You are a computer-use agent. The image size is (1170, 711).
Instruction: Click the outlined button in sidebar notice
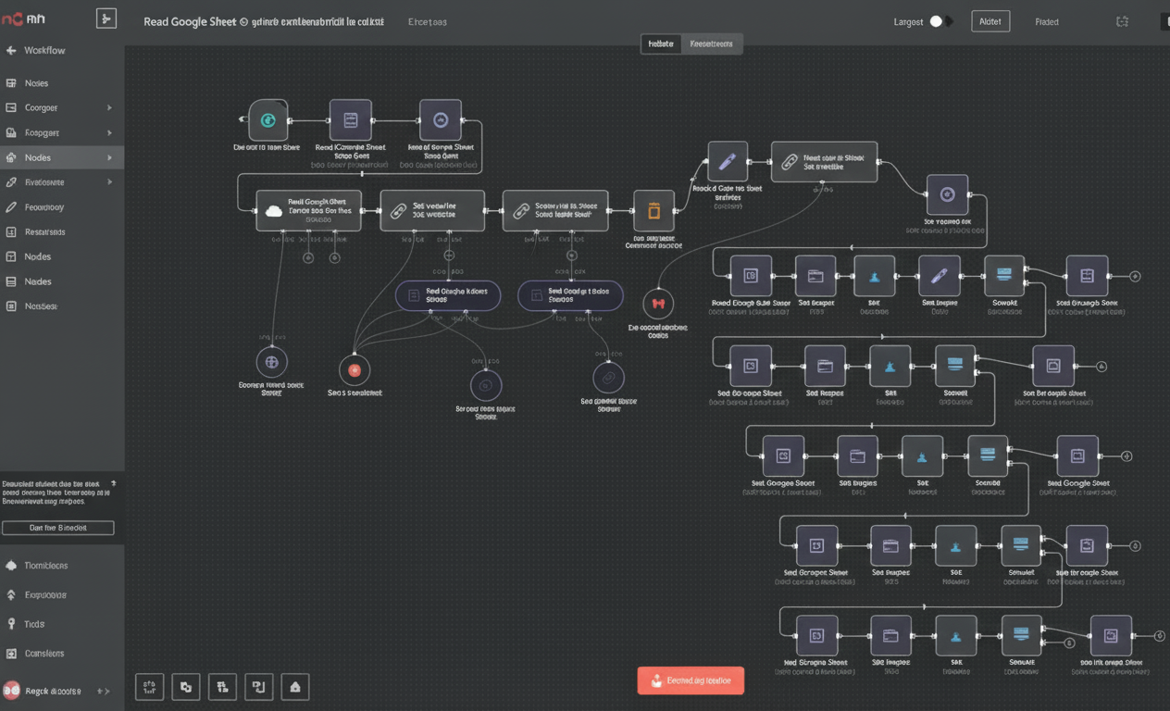[58, 528]
